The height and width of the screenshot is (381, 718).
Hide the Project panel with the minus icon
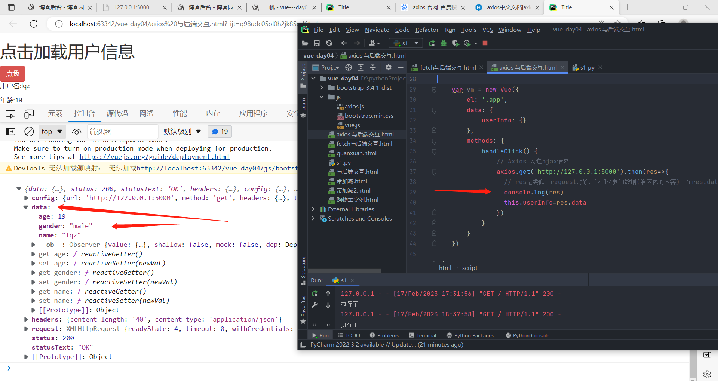(x=401, y=67)
